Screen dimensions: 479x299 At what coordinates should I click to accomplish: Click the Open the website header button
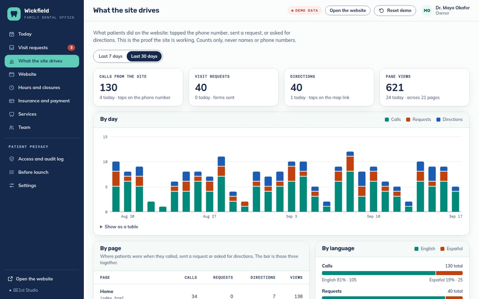click(348, 10)
